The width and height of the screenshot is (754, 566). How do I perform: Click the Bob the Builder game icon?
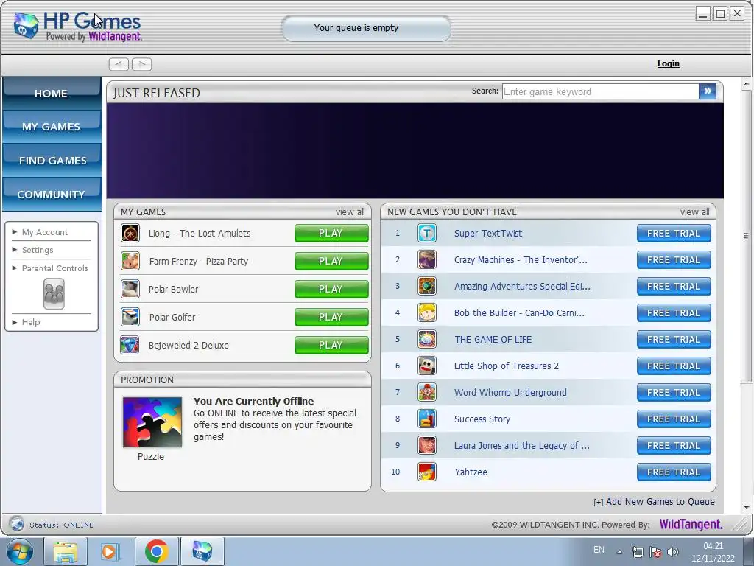click(427, 312)
